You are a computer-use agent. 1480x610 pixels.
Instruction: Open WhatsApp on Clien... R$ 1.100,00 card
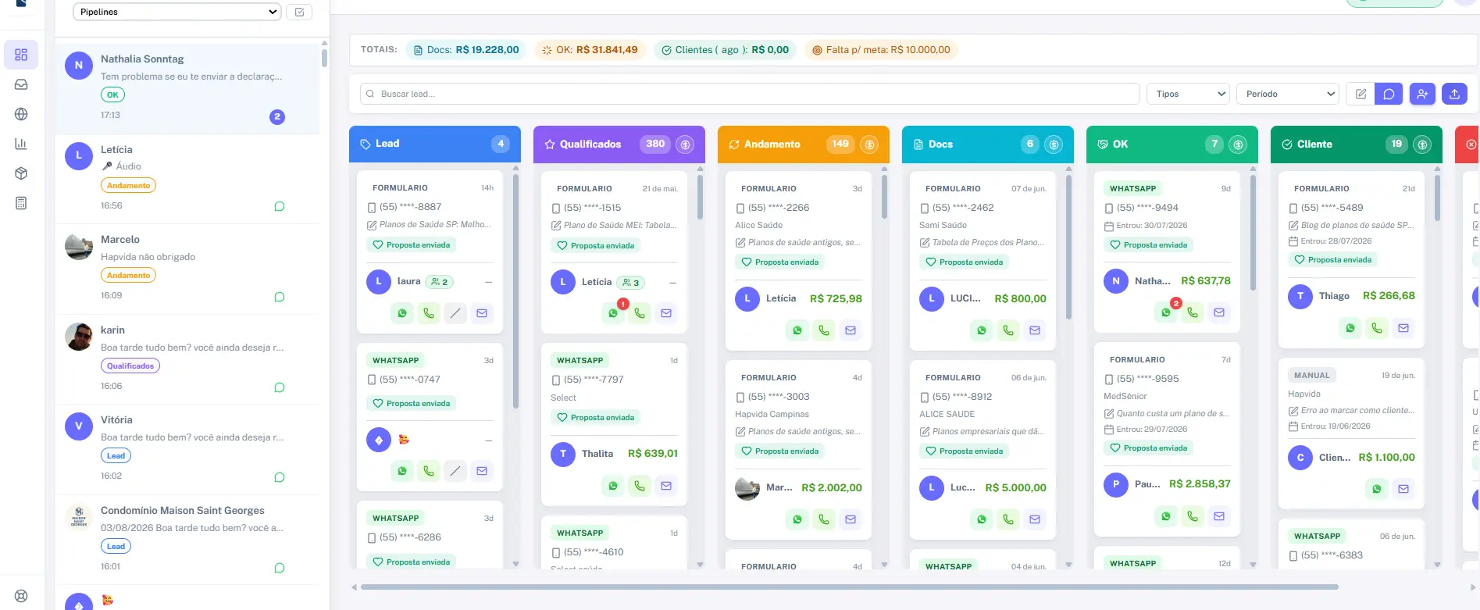click(x=1377, y=489)
